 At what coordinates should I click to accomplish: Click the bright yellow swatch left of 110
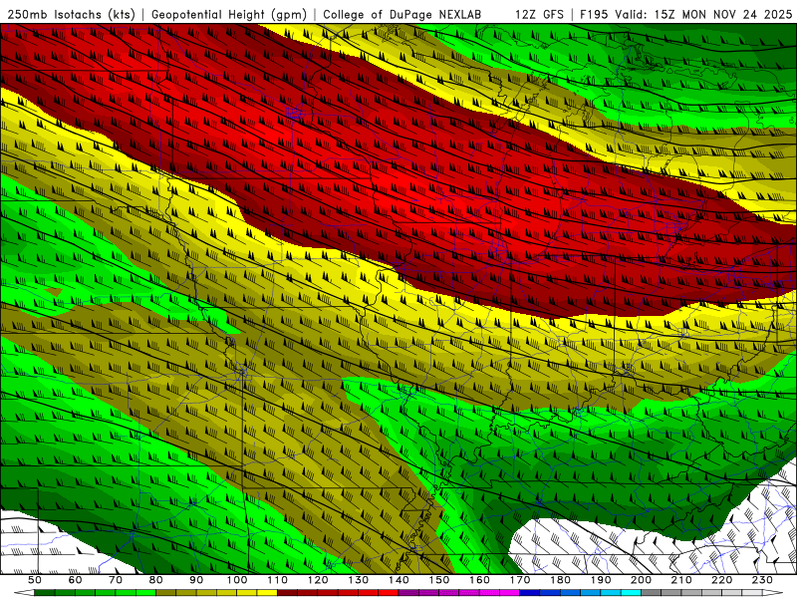coord(267,593)
